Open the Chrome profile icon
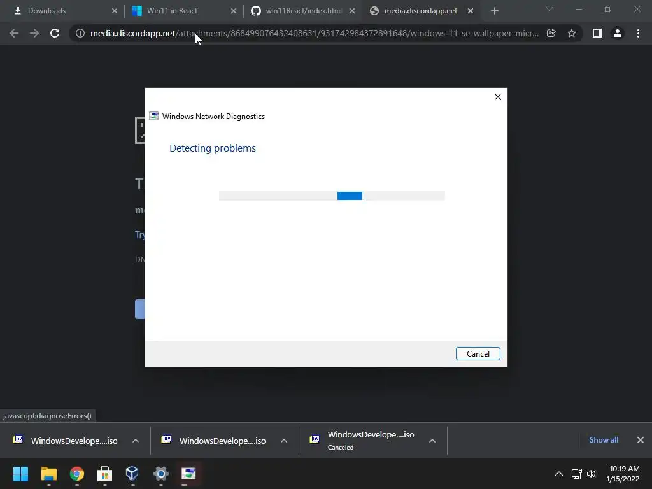Viewport: 652px width, 489px height. click(x=618, y=33)
